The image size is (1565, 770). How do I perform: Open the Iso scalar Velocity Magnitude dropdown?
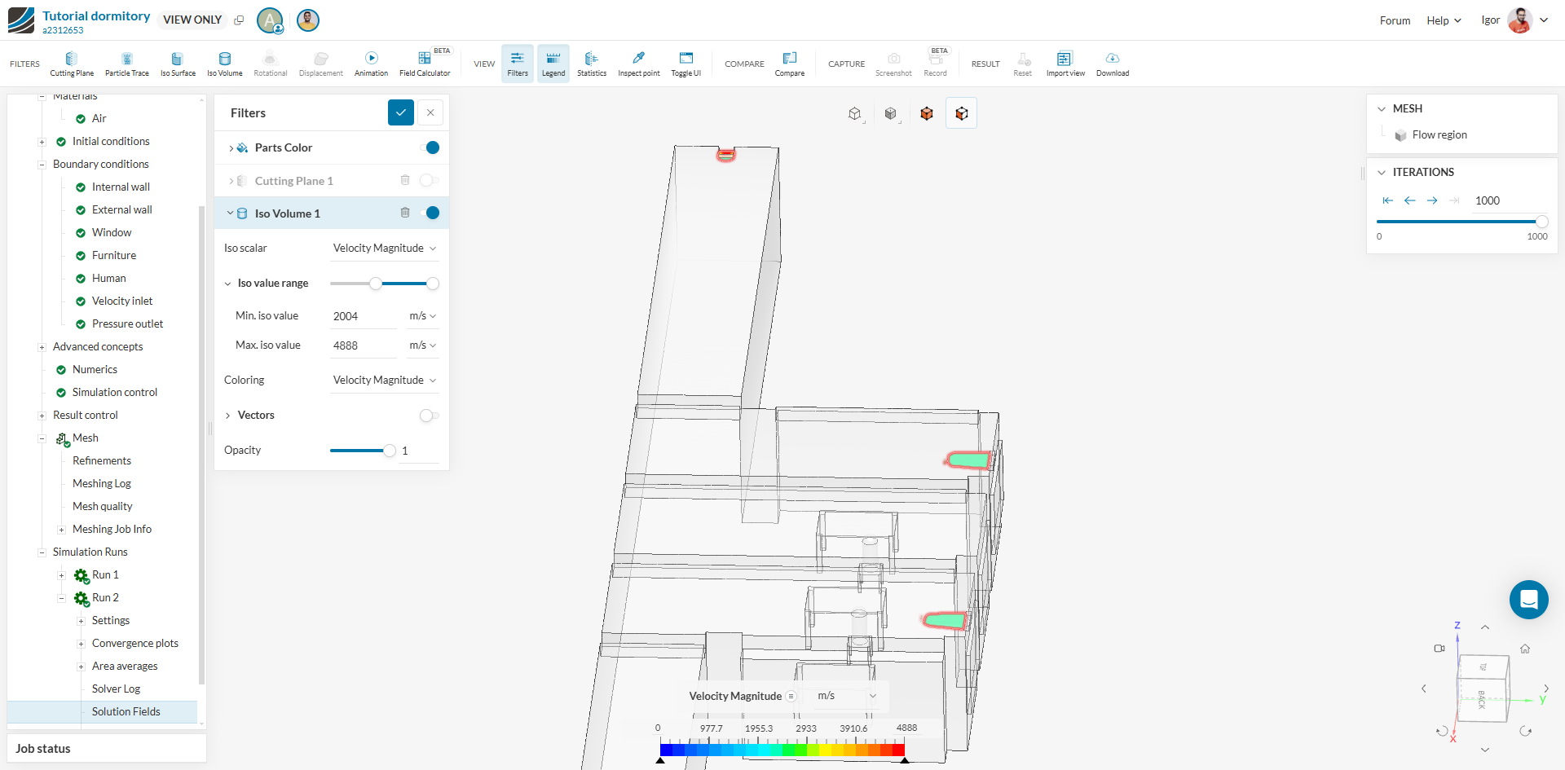(x=384, y=249)
